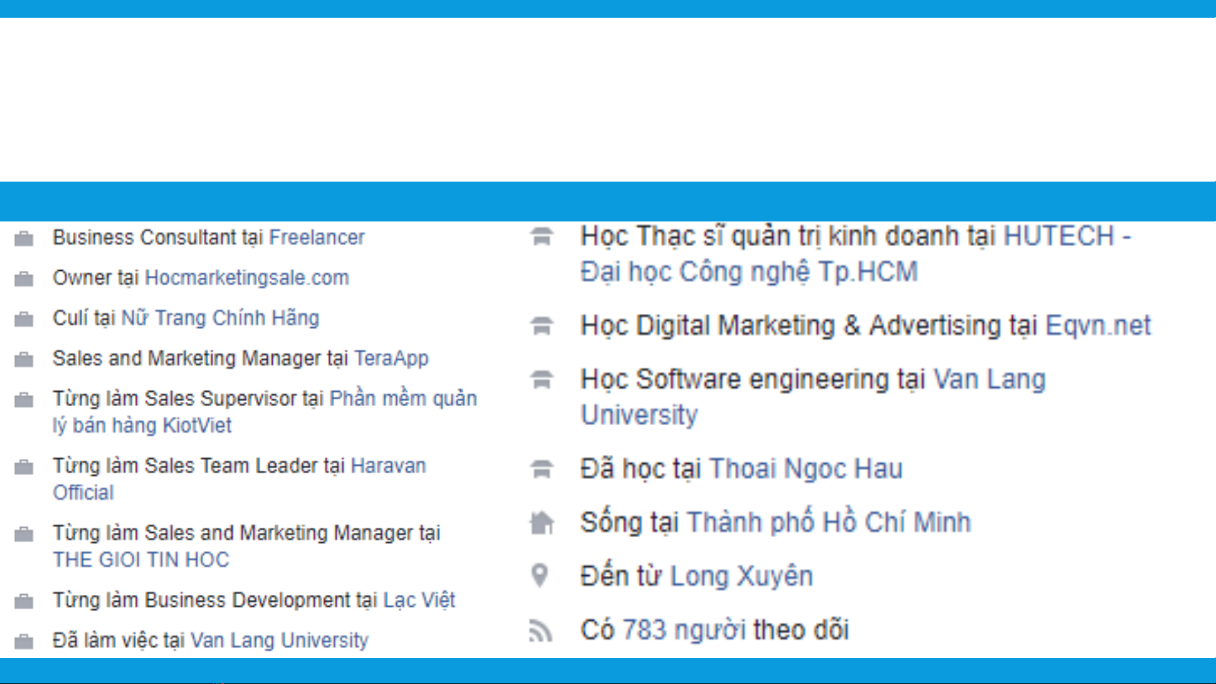This screenshot has width=1216, height=684.
Task: Click education icon beside Học Thạc sĩ entry
Action: point(542,237)
